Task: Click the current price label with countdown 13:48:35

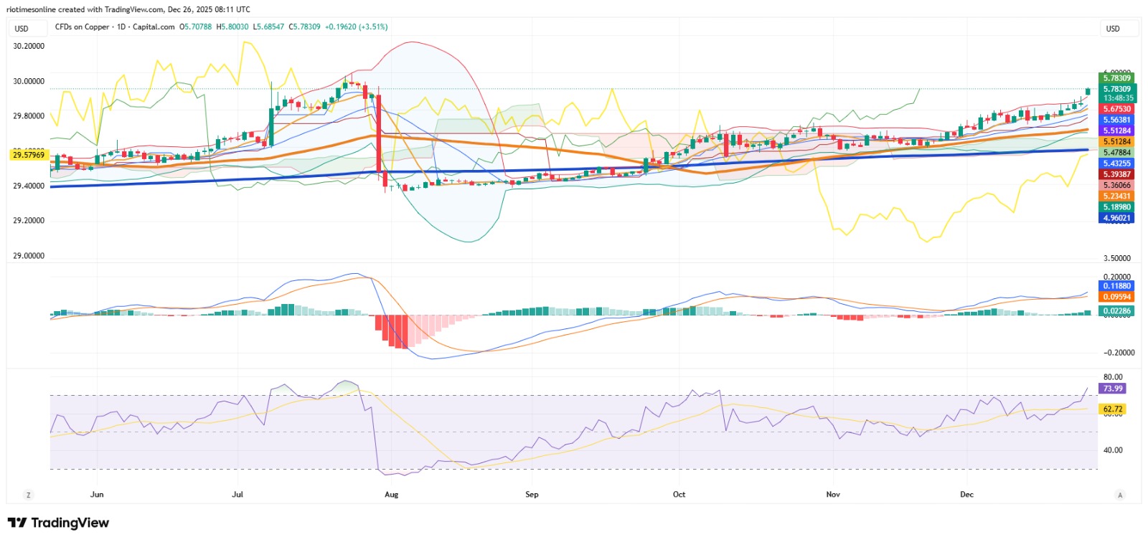Action: click(1117, 94)
